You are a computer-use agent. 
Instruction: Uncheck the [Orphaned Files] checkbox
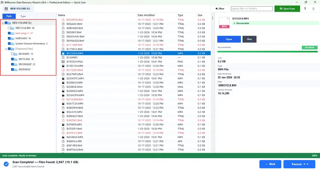(x=9, y=49)
